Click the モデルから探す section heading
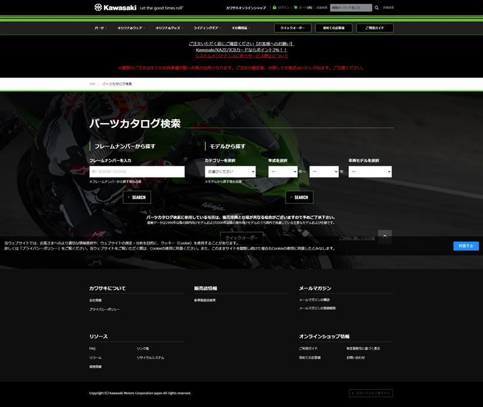 point(228,146)
